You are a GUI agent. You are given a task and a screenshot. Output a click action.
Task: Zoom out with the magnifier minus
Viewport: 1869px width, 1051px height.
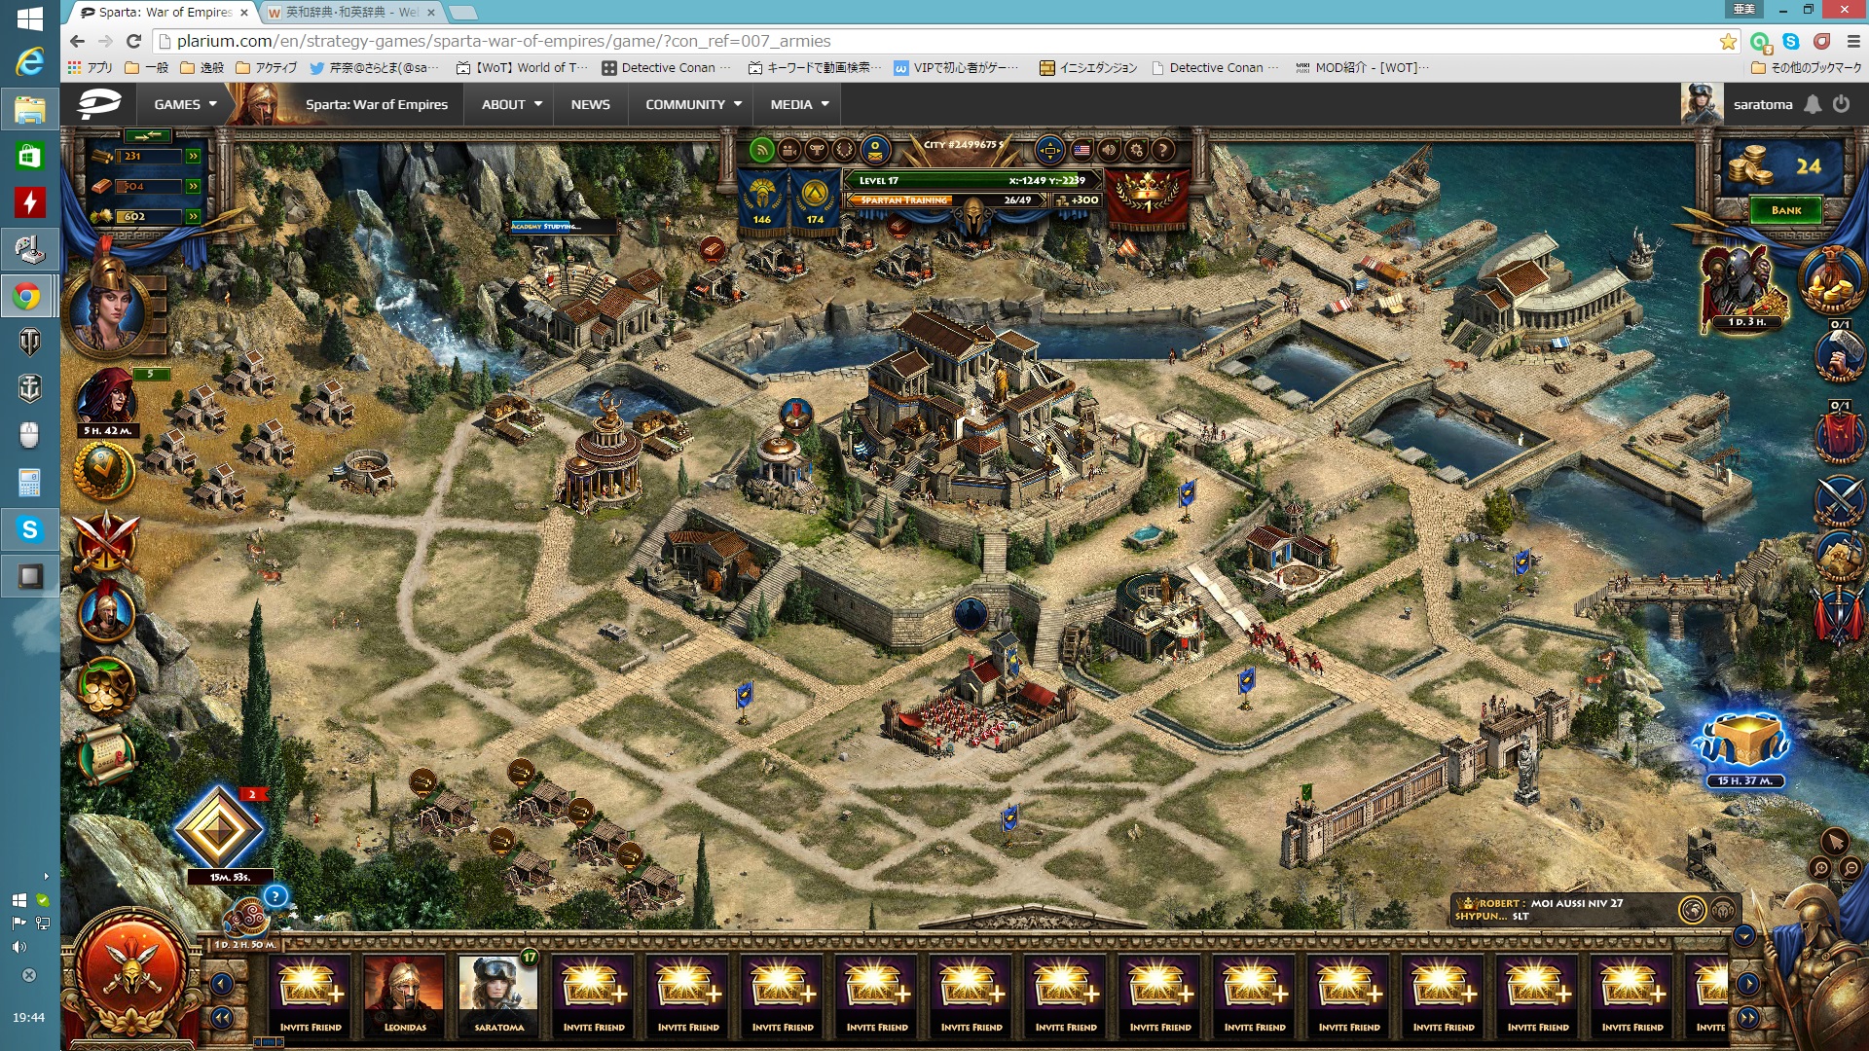click(1851, 868)
